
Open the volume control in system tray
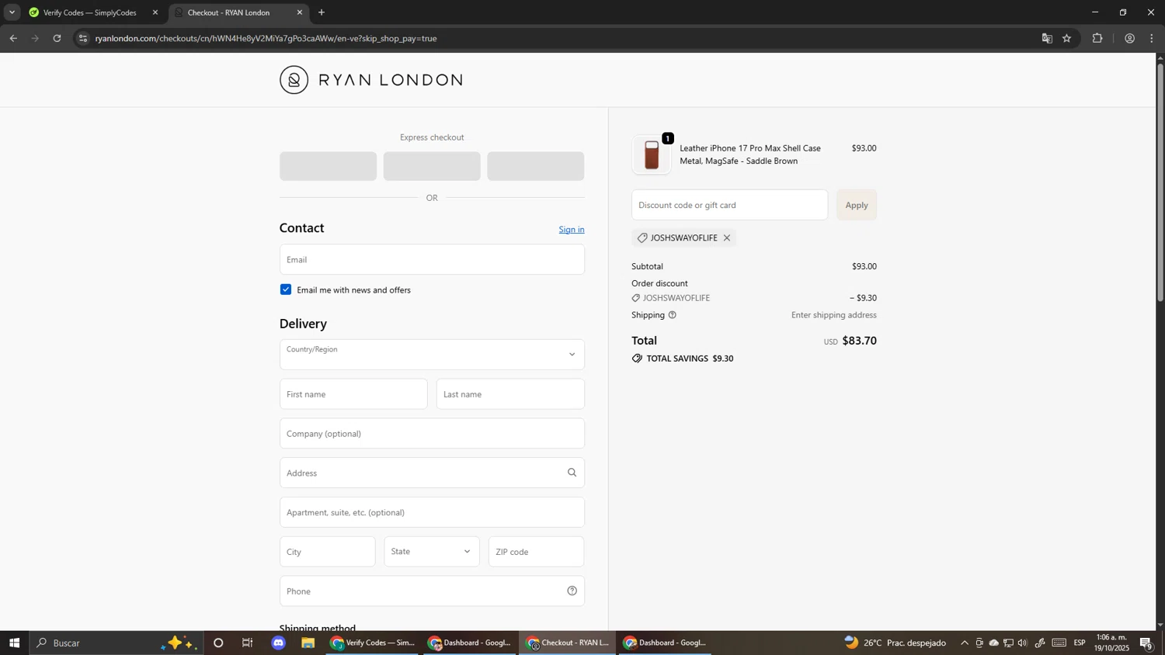(x=1022, y=643)
